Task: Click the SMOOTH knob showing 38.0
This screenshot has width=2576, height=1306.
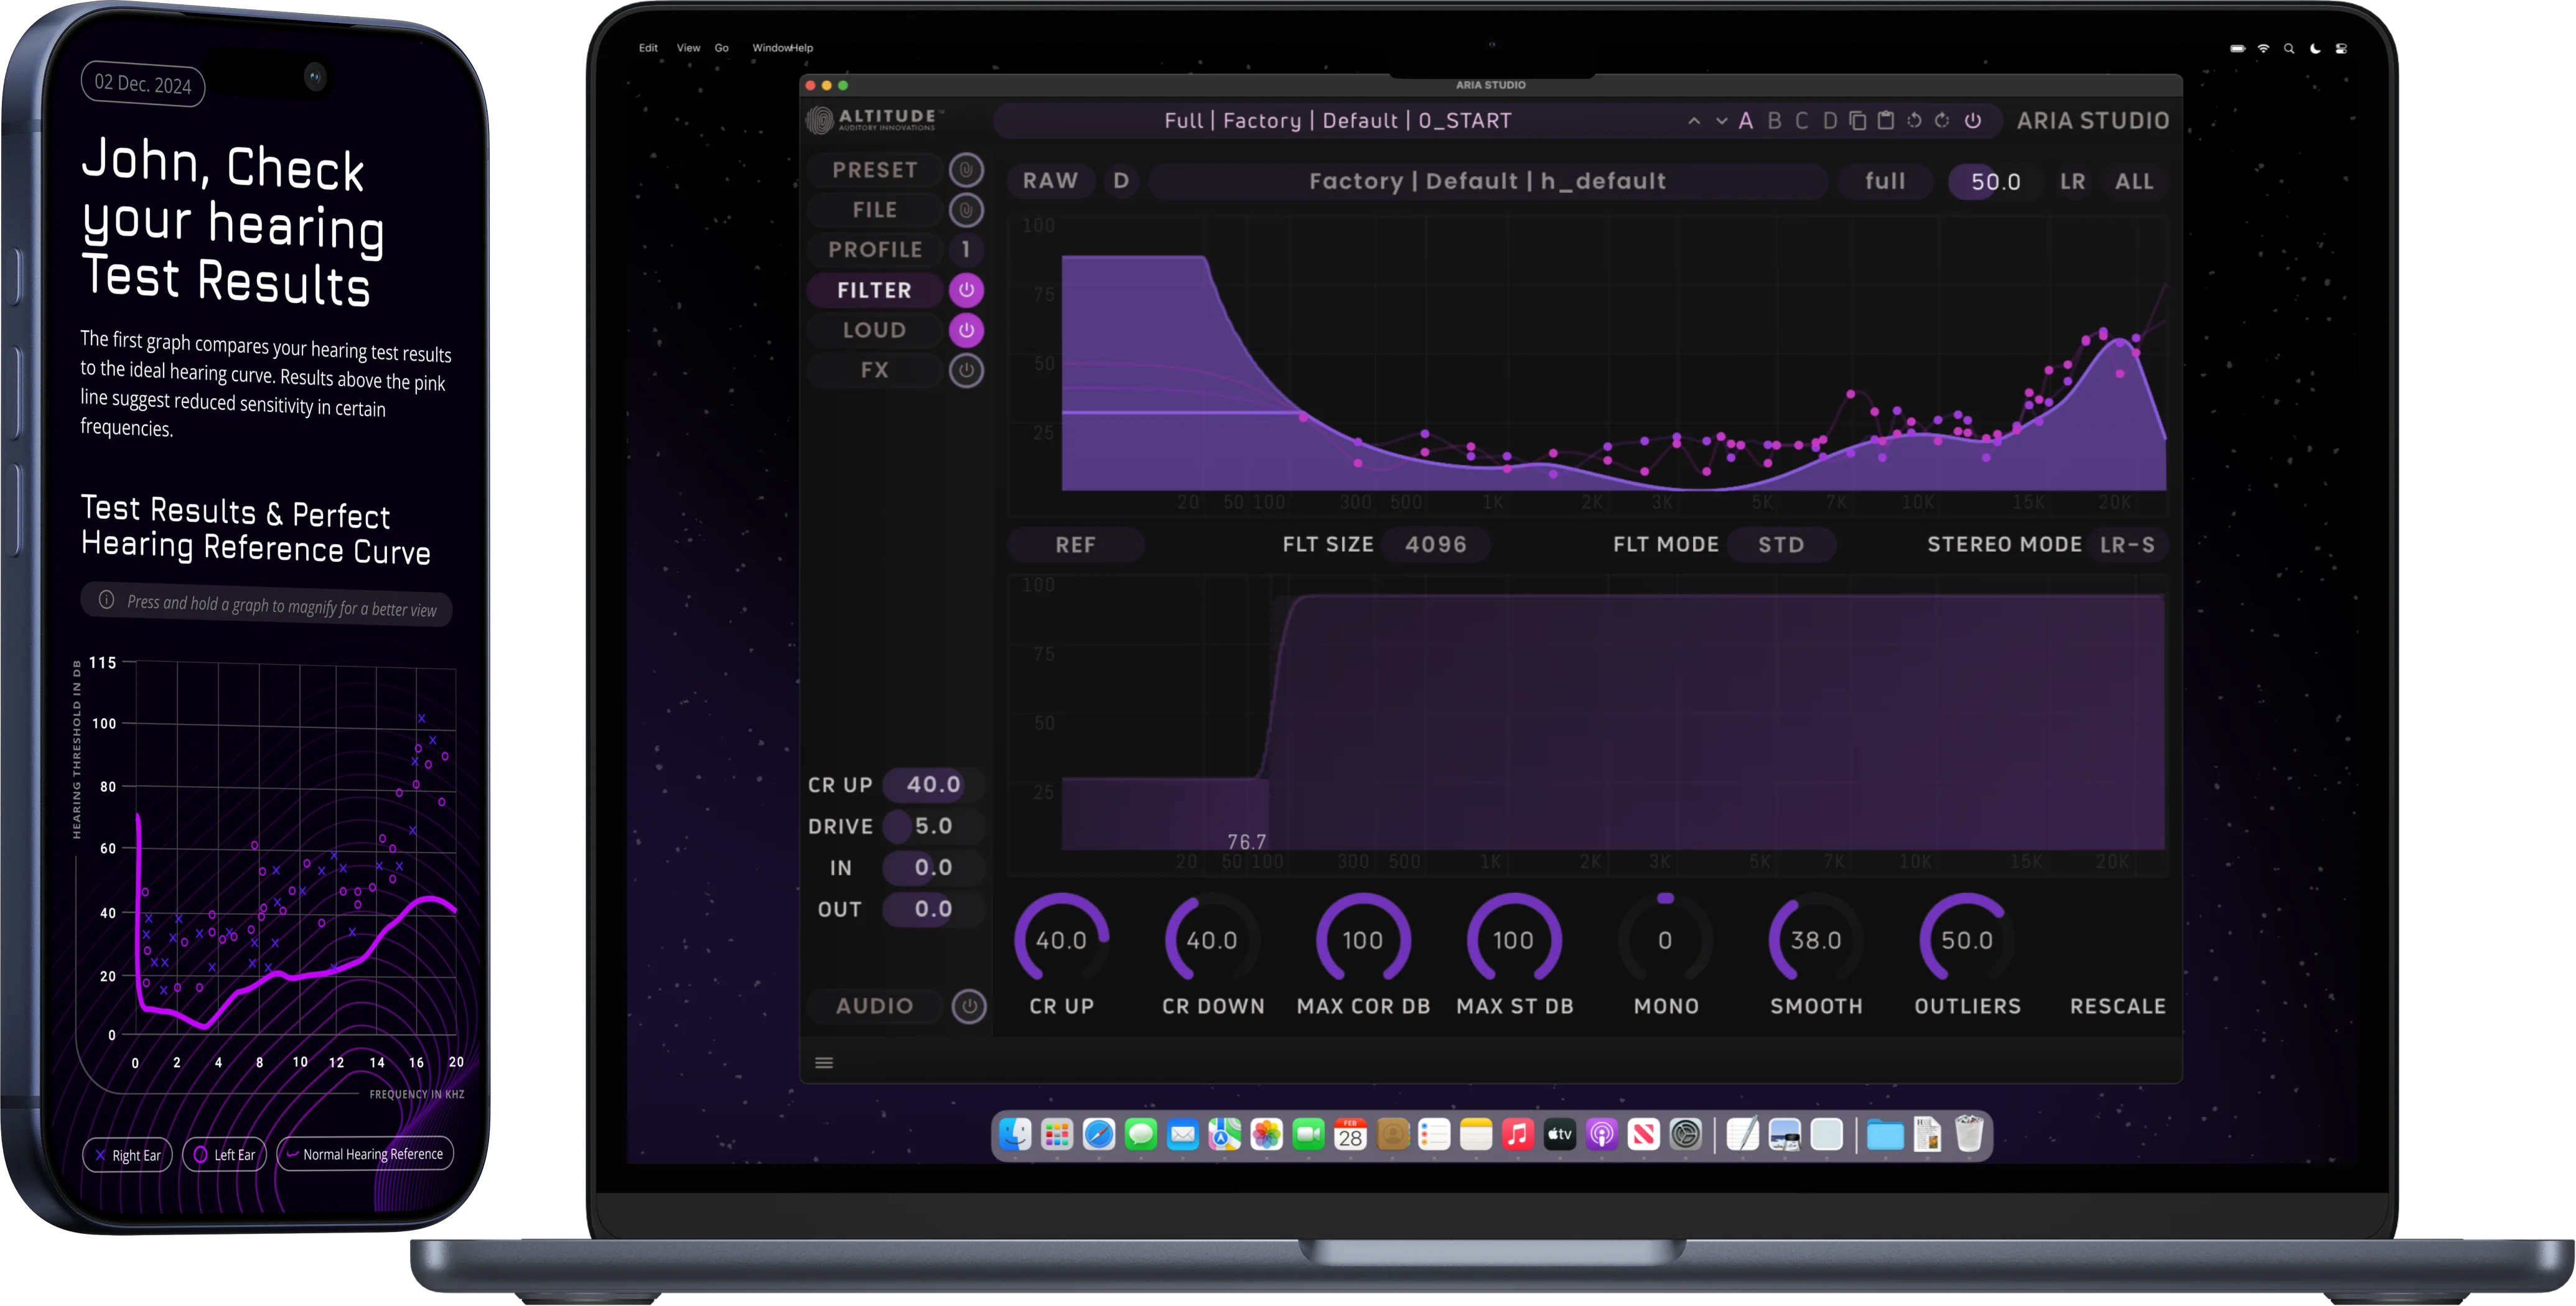Action: pyautogui.click(x=1816, y=940)
